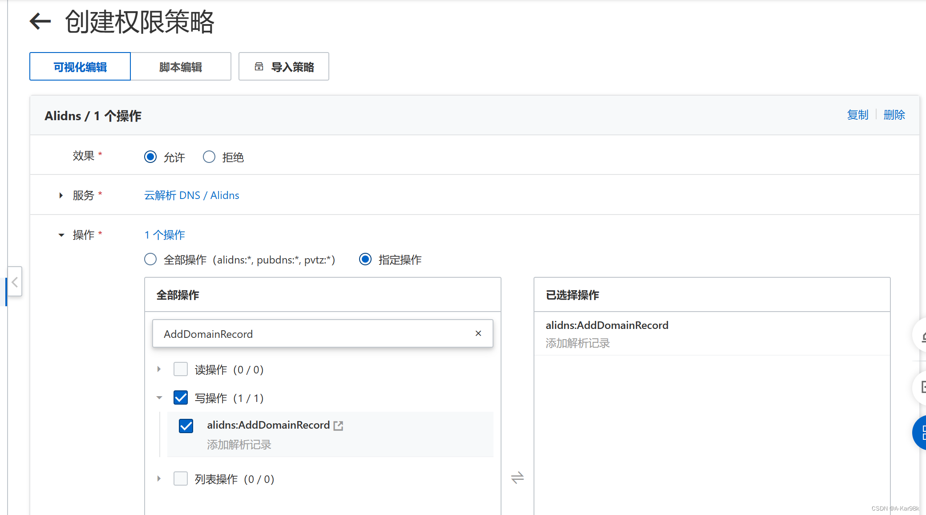Clear the AddDomainRecord search text
Screen dimensions: 926x515
pos(478,333)
